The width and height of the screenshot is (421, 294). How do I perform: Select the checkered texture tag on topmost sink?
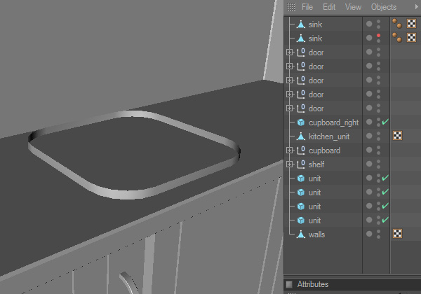pos(411,23)
